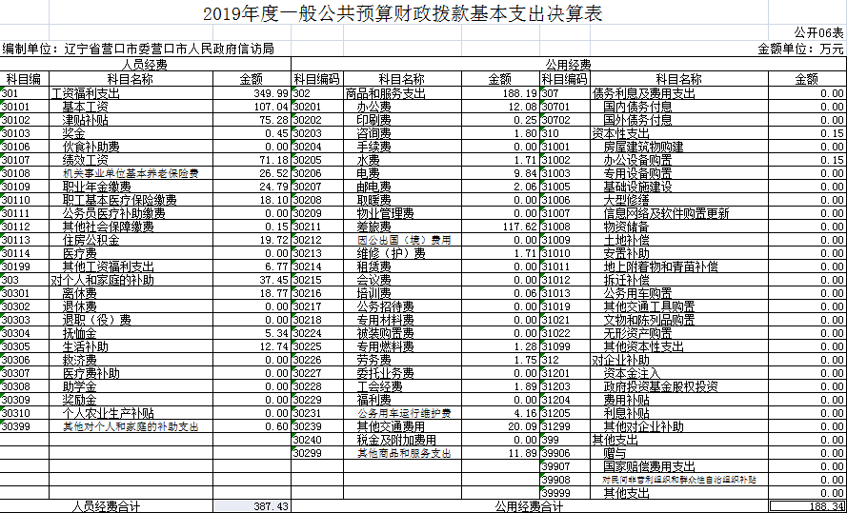This screenshot has width=847, height=513.
Task: Click the 培训费 cell
Action: [403, 293]
